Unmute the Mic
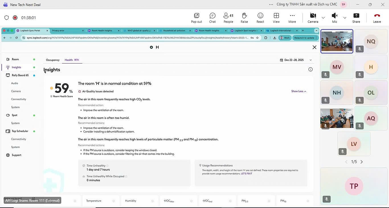The image size is (389, 208). (x=335, y=18)
